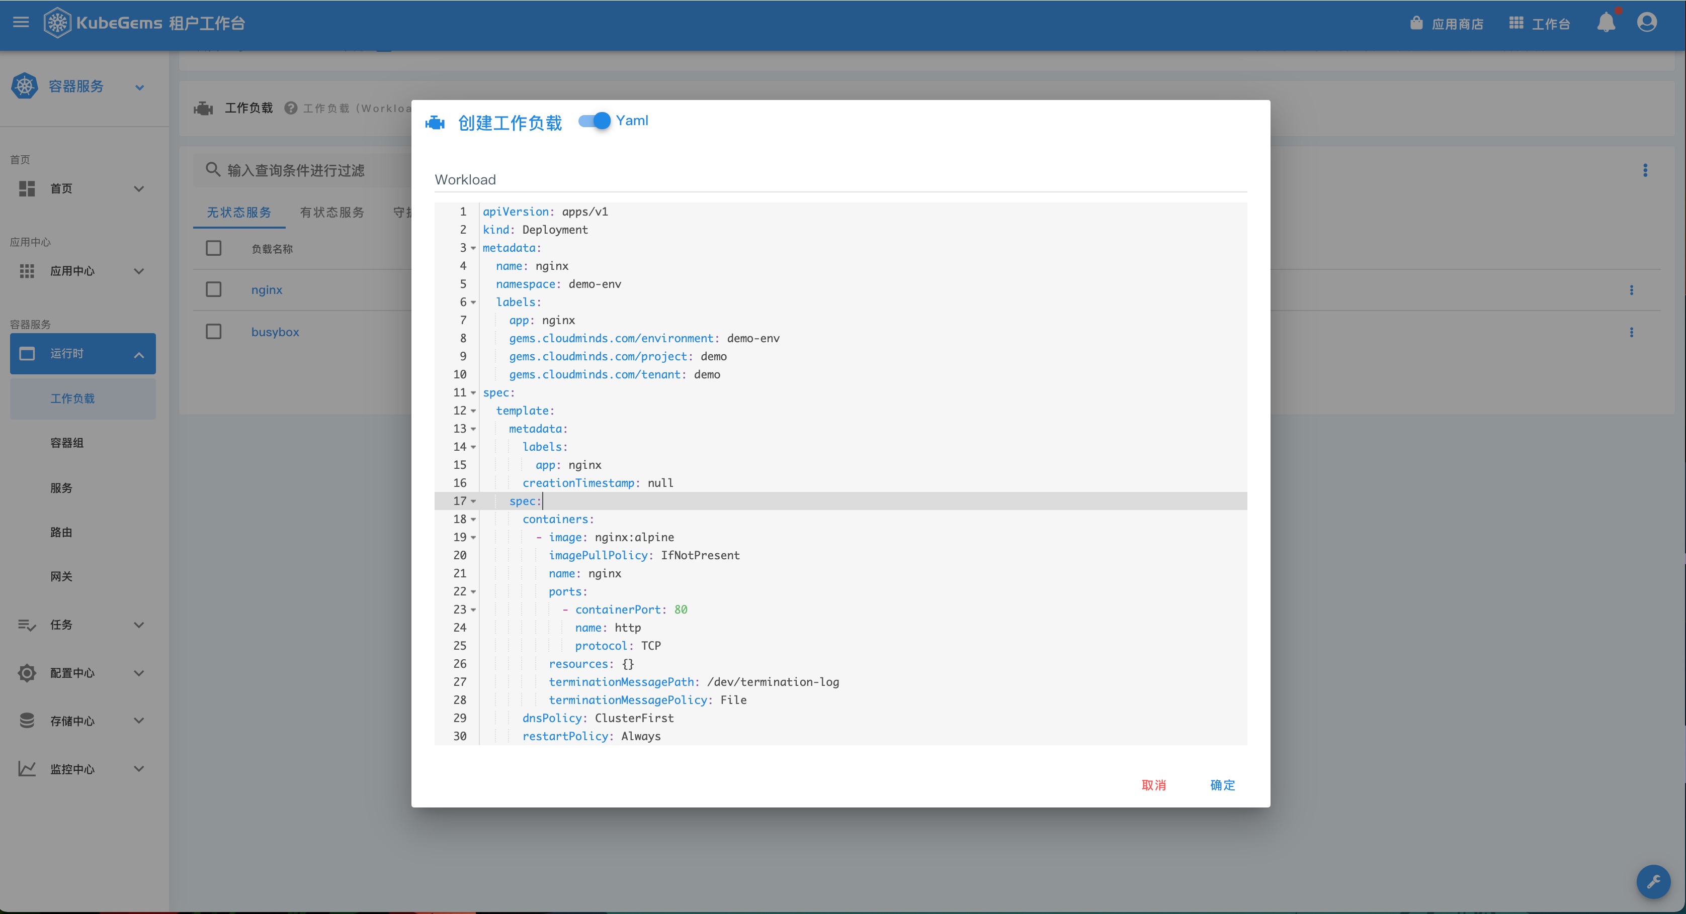Screen dimensions: 1686x914
Task: Click the container service helm icon
Action: click(25, 85)
